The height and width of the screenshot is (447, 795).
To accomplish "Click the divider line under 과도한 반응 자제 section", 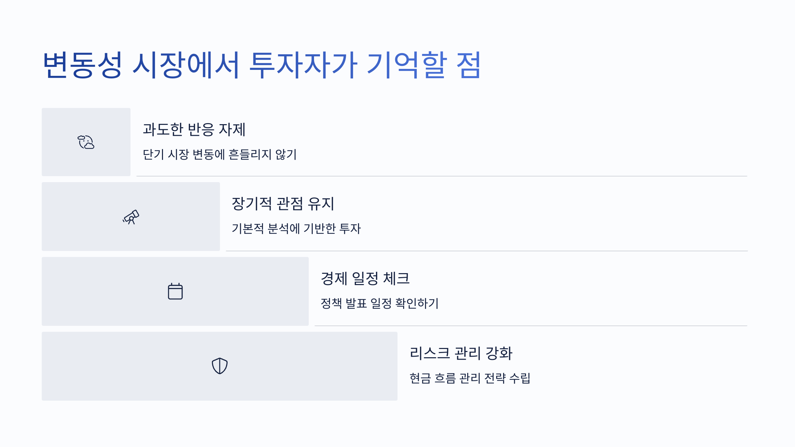I will click(x=442, y=176).
